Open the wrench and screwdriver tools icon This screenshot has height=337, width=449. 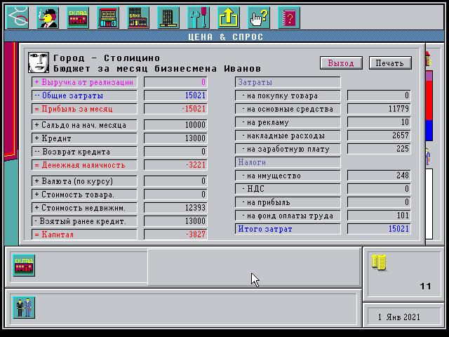click(x=199, y=18)
